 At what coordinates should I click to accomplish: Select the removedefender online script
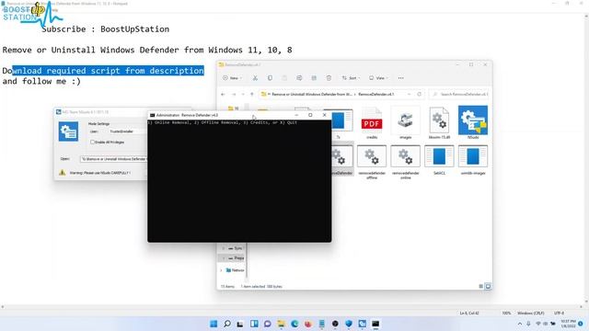tap(405, 162)
